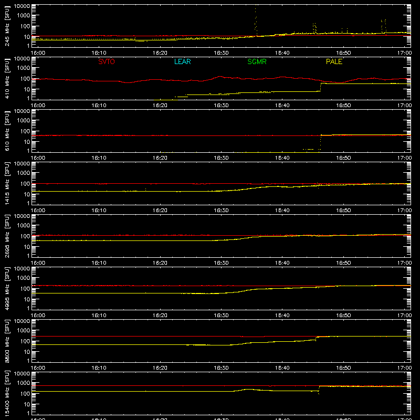The height and width of the screenshot is (420, 420).
Task: Select the 15400 MHz [SFU] axis title
Action: click(7, 393)
